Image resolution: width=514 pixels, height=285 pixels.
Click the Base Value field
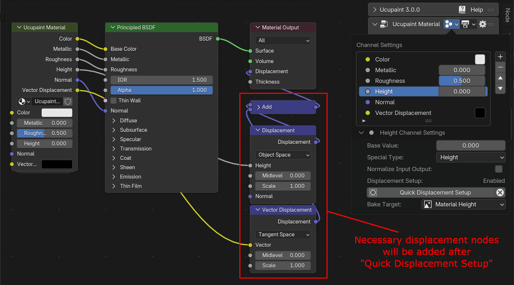[x=471, y=145]
